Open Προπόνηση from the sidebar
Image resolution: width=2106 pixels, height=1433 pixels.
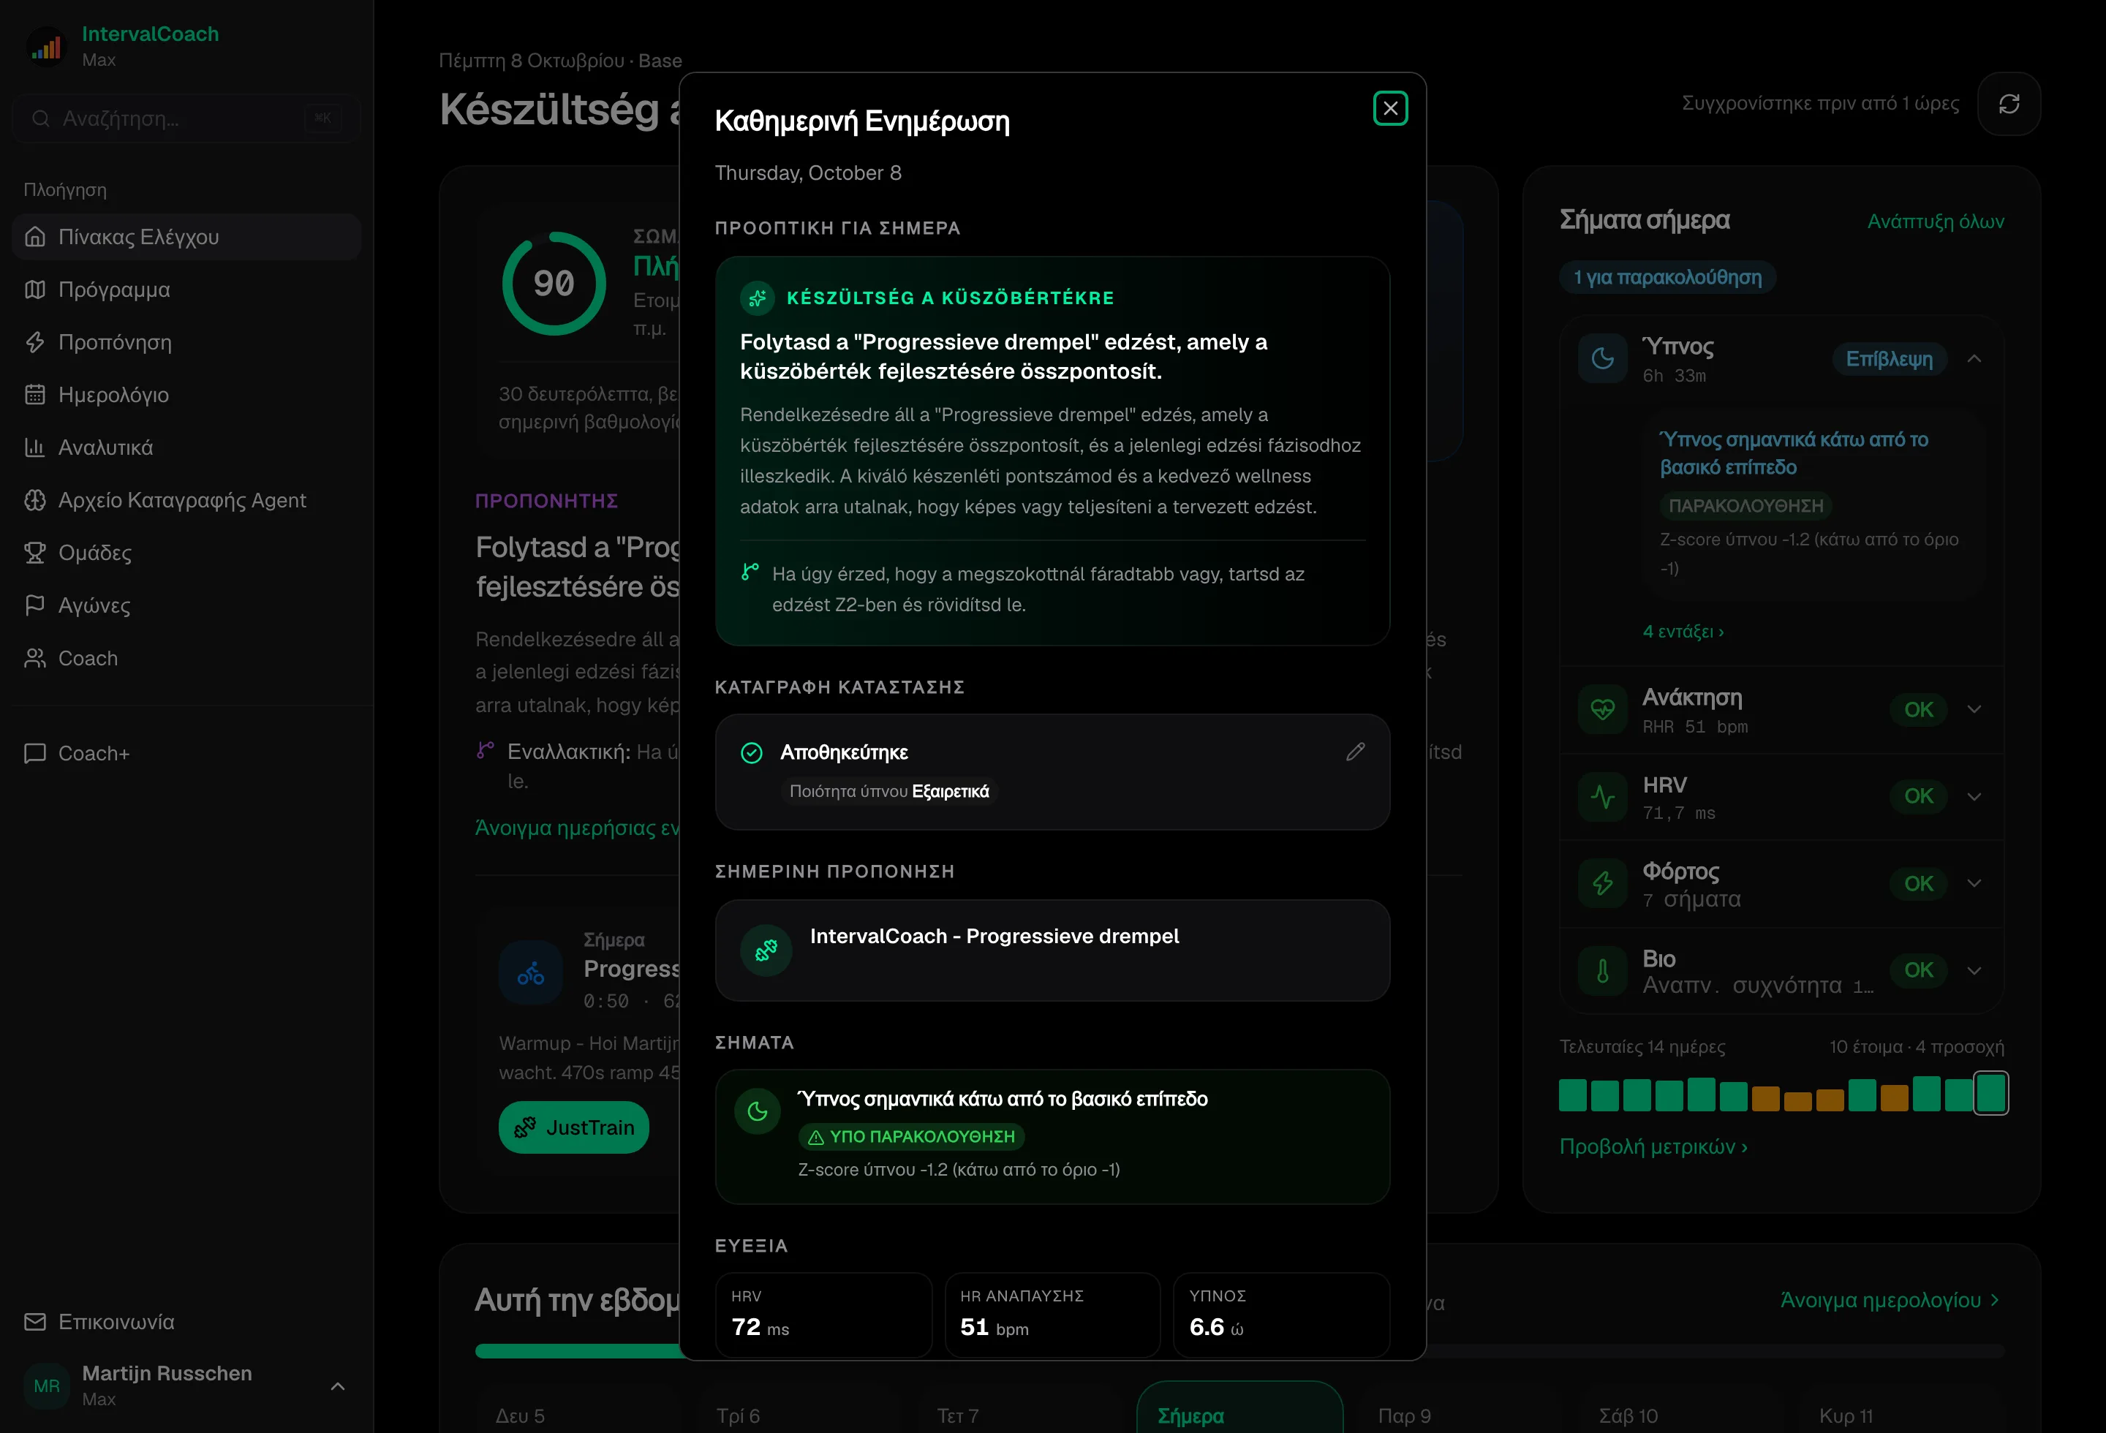click(x=186, y=342)
